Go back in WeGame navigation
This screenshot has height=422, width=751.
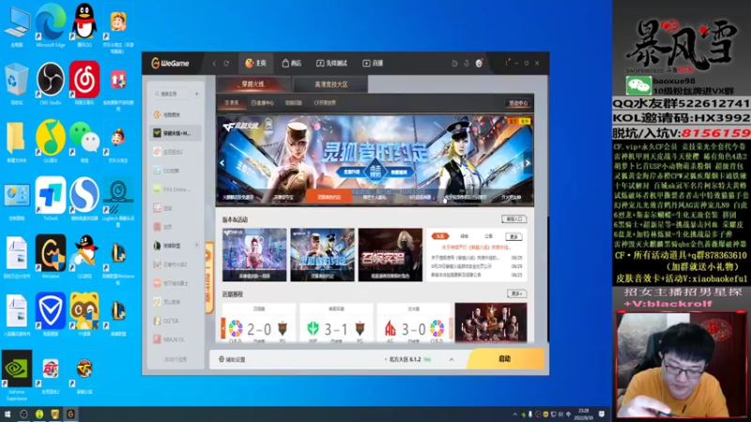click(214, 63)
